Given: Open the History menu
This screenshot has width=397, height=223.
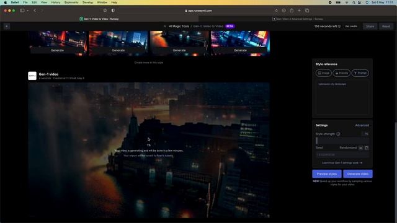Looking at the screenshot, I should coord(56,2).
